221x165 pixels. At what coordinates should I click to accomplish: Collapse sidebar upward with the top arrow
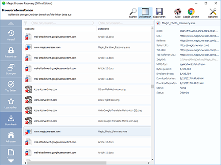[x=11, y=23]
